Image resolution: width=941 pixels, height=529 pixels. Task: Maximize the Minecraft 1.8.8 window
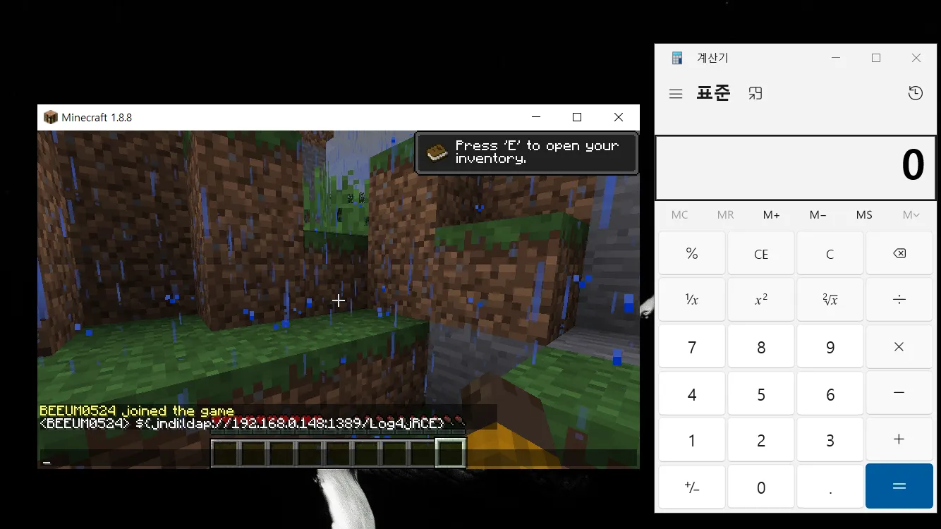click(x=577, y=117)
